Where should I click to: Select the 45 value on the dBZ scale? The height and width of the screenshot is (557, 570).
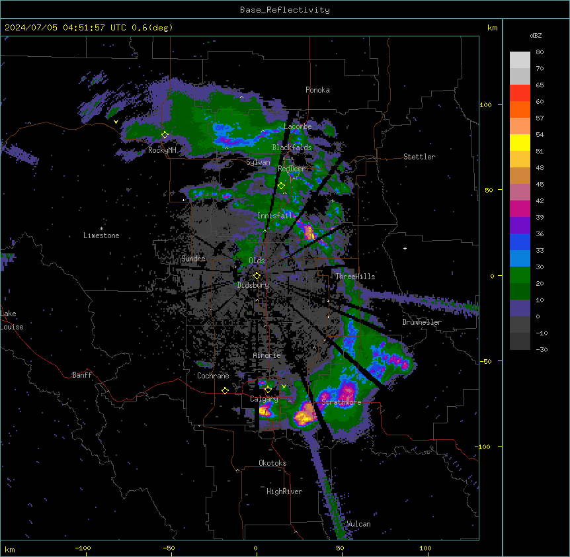(540, 184)
